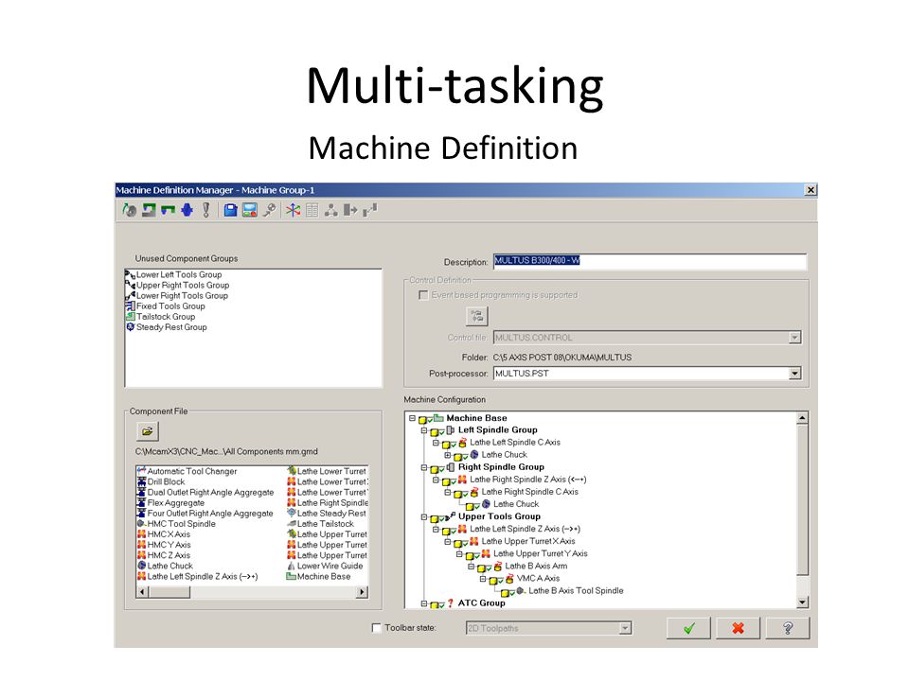Collapse the Lathe Left Spindle C Axis node
The height and width of the screenshot is (681, 909).
click(436, 443)
